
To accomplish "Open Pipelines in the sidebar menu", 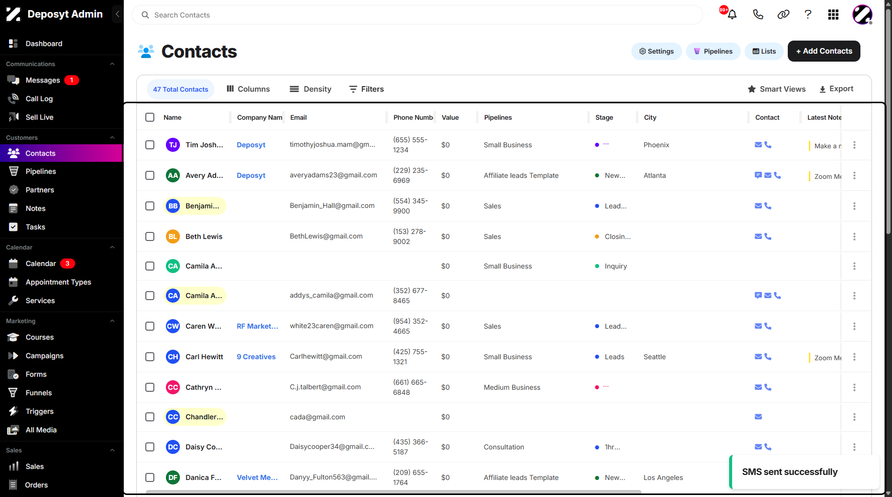I will coord(41,171).
